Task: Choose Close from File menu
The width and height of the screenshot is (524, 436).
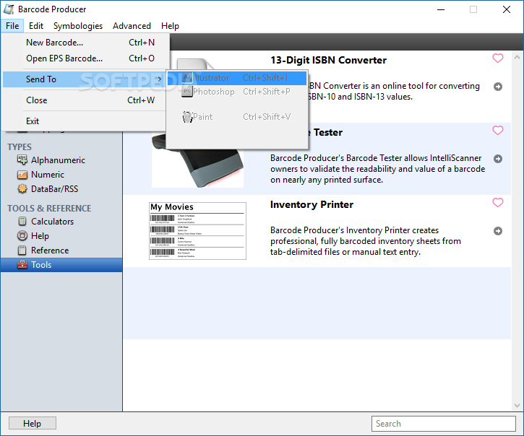Action: (x=84, y=100)
